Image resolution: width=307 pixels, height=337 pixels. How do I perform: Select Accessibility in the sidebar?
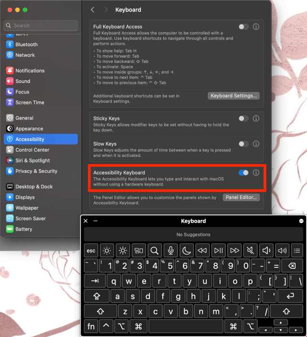(x=41, y=139)
